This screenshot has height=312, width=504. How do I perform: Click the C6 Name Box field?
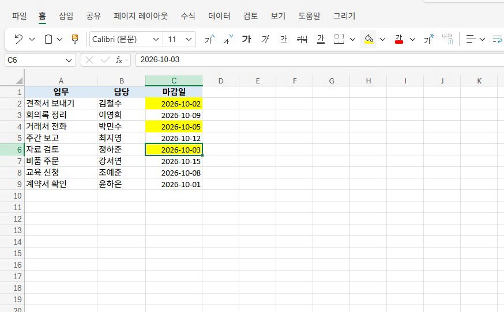click(x=35, y=60)
